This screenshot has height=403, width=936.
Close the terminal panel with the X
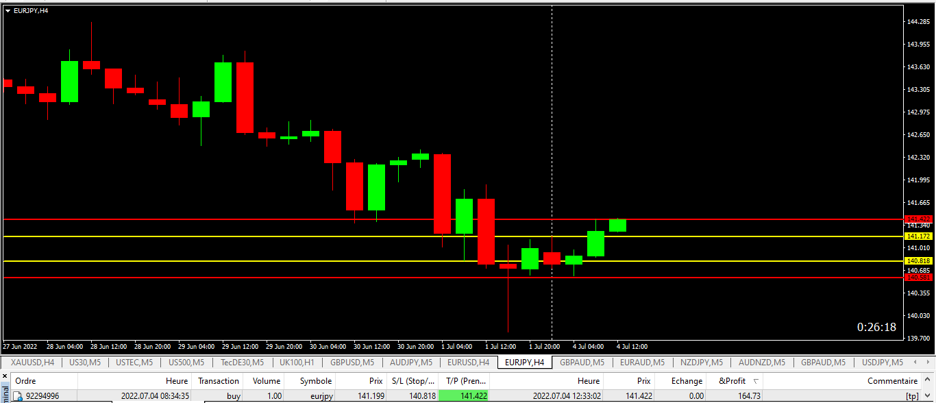click(4, 376)
